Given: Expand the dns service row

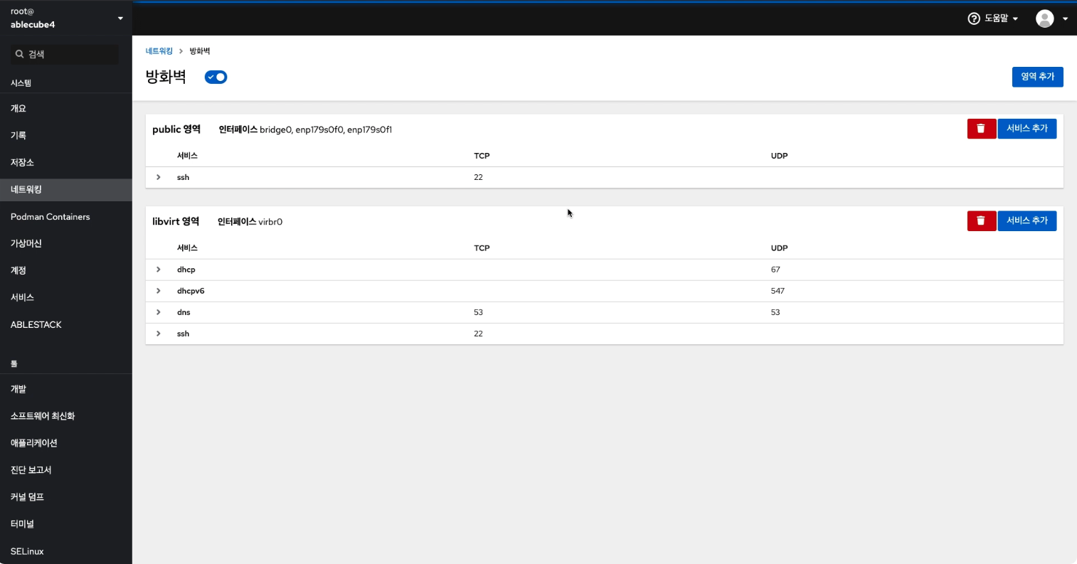Looking at the screenshot, I should click(x=159, y=312).
